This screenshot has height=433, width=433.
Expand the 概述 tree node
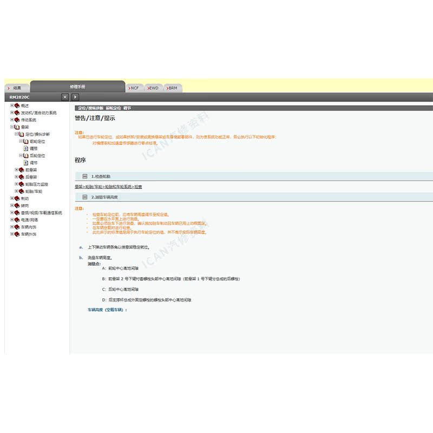[12, 106]
